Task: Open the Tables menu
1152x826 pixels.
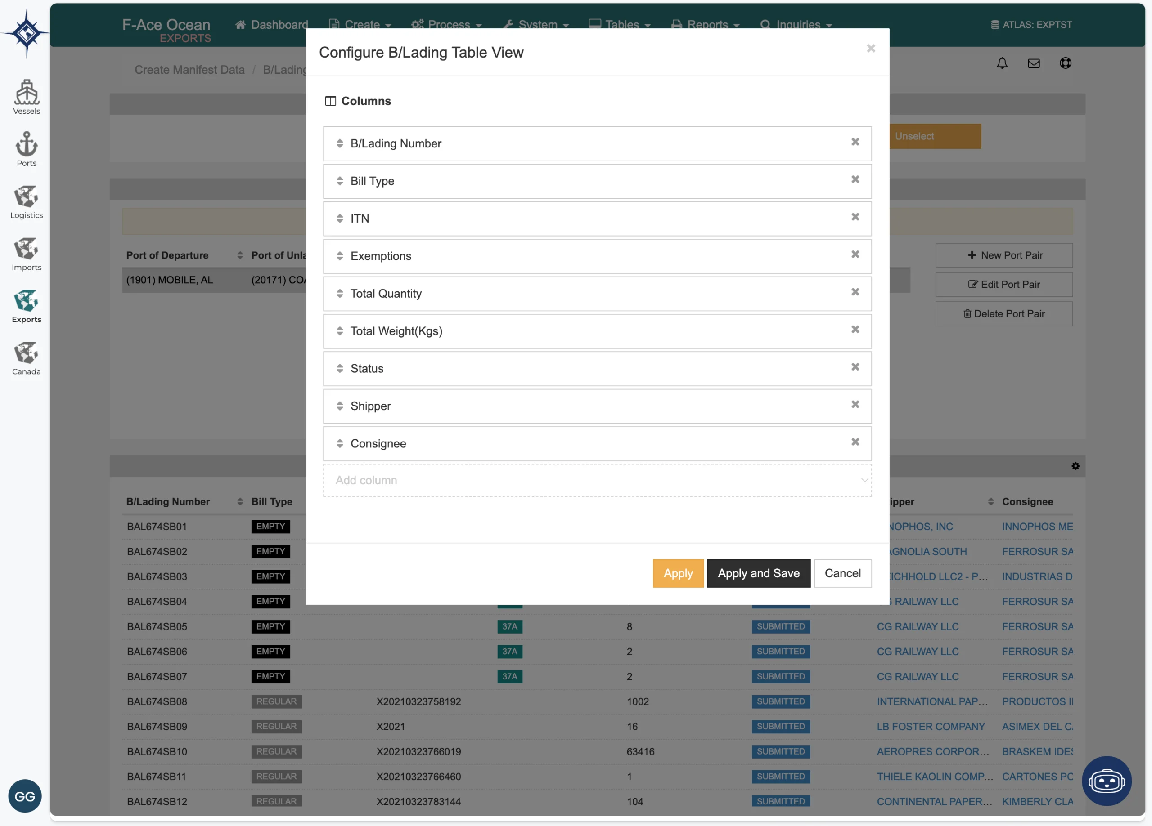Action: pos(620,24)
